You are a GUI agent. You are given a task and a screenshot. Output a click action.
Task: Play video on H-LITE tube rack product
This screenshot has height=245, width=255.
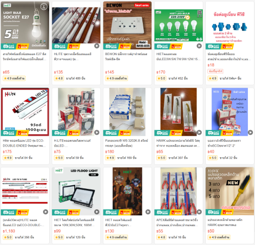click(x=97, y=46)
